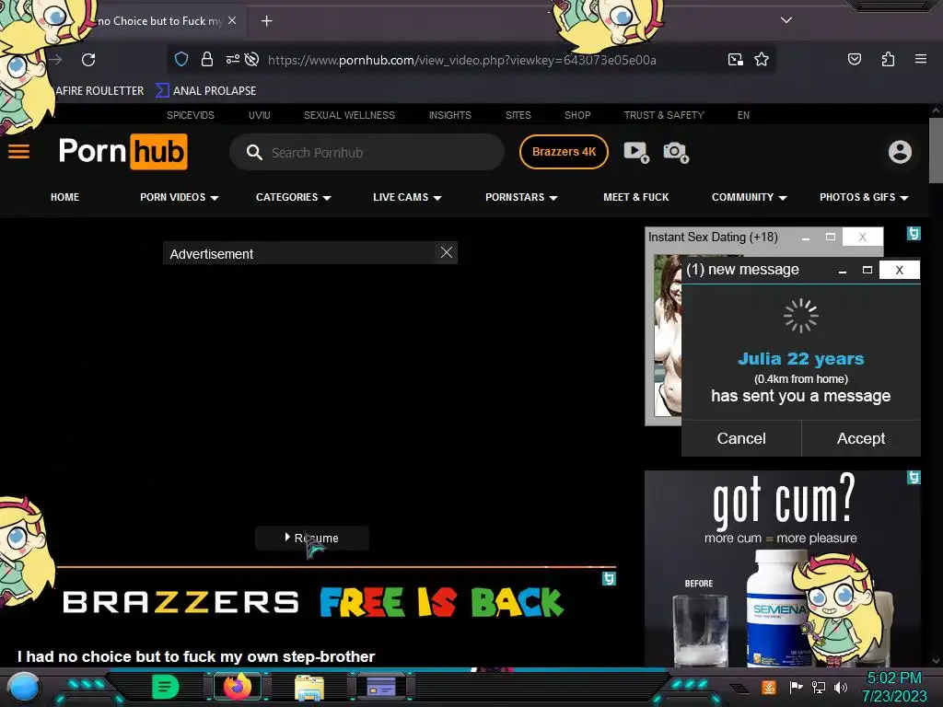
Task: Click the magnifier search icon
Action: click(x=254, y=152)
